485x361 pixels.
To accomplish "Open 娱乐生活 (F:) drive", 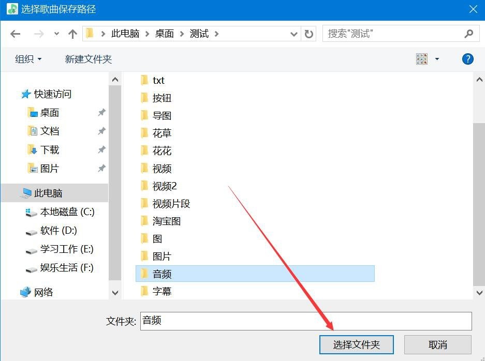I will point(67,268).
